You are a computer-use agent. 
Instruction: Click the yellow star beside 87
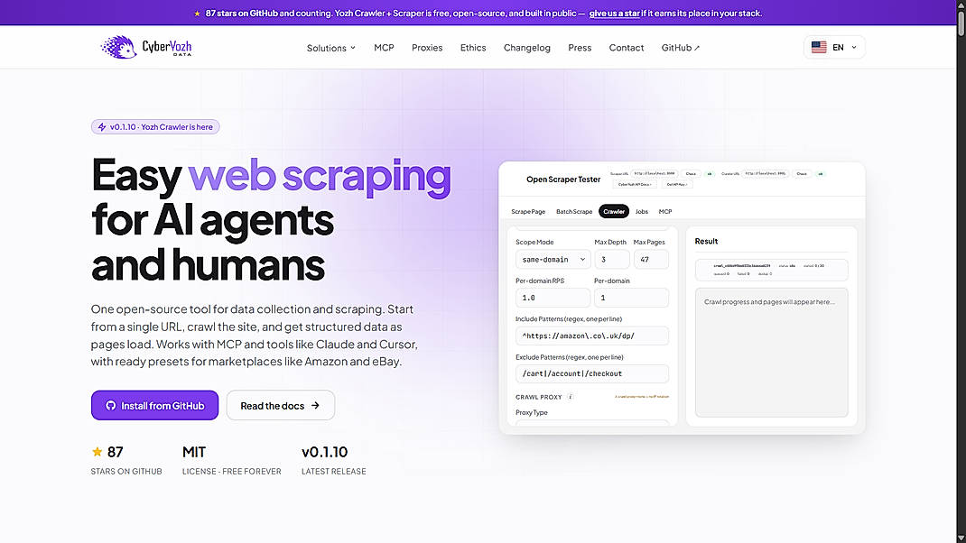[97, 451]
